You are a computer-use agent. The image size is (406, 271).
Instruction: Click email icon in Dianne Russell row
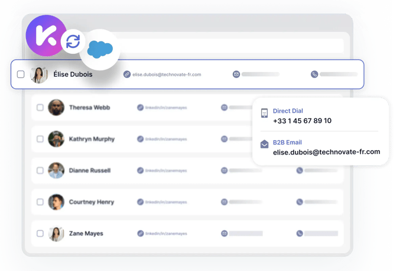tap(224, 170)
